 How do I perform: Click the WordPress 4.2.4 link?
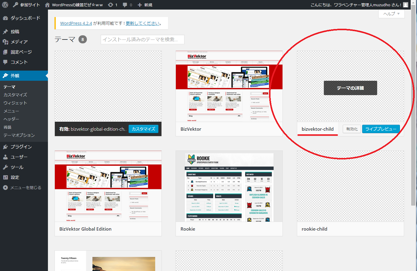coord(76,23)
